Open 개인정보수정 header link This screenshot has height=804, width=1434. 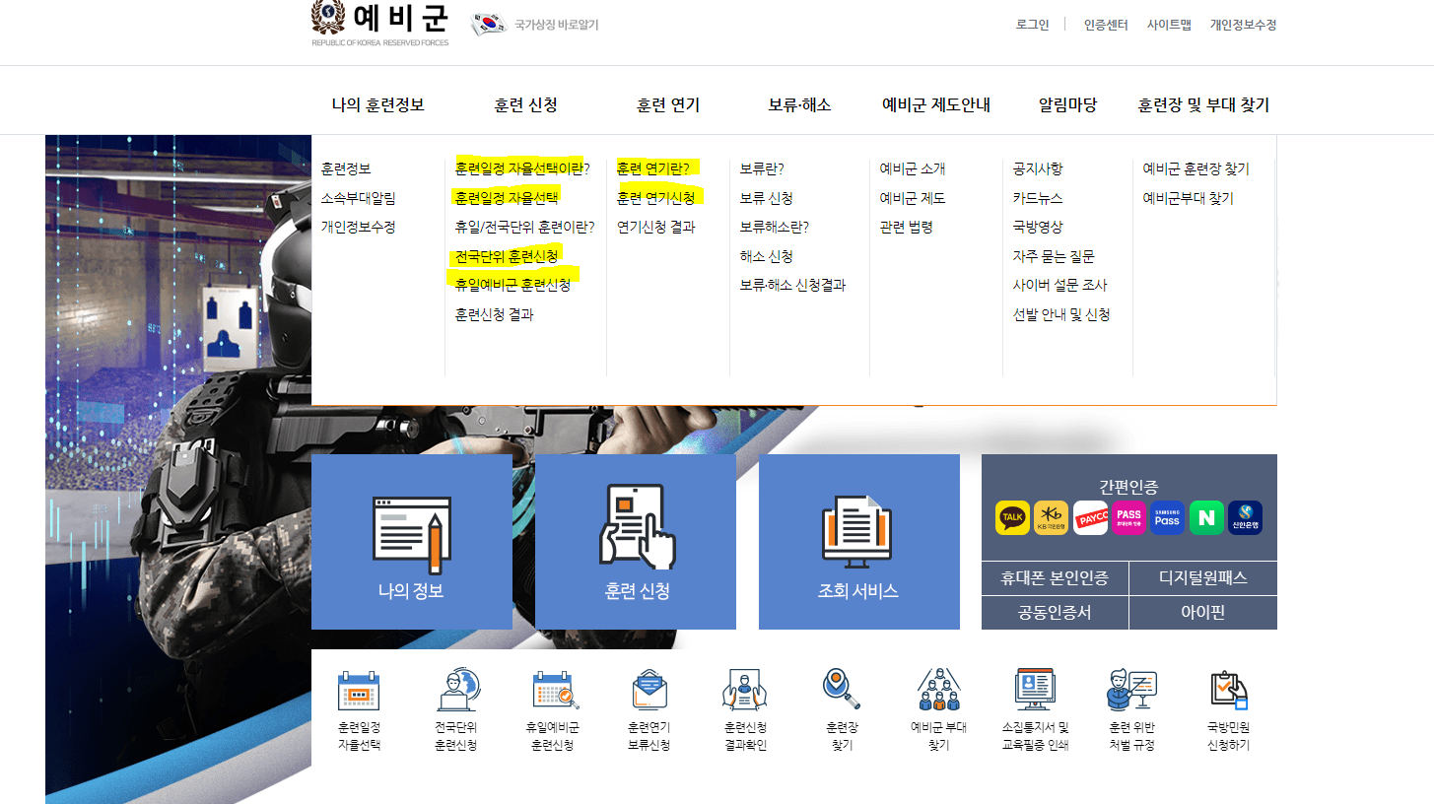click(x=1244, y=25)
